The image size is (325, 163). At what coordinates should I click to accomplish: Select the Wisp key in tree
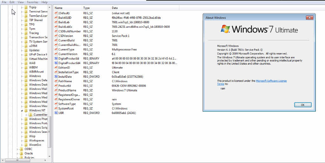pos(32,136)
